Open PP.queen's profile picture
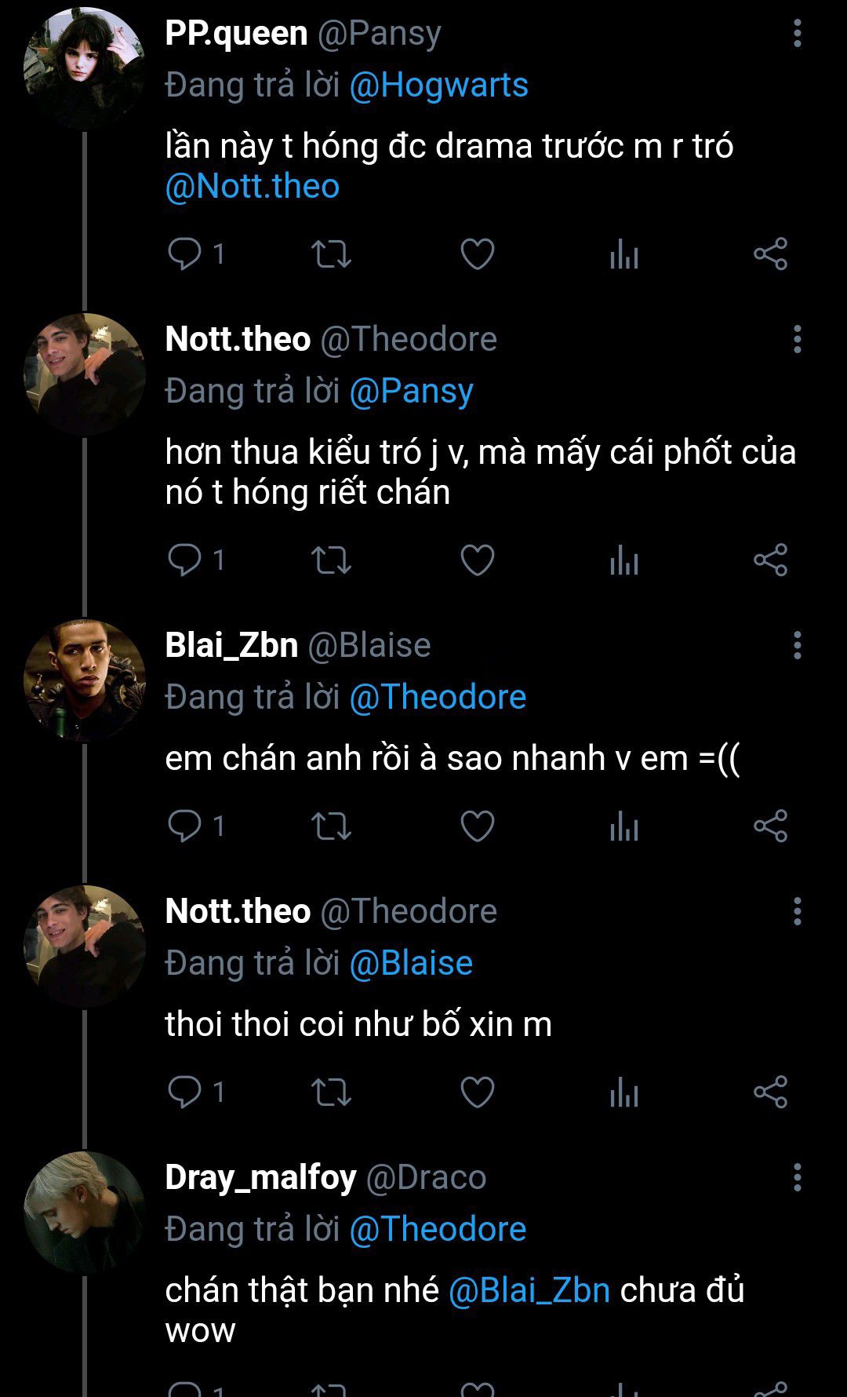This screenshot has width=847, height=1397. coord(84,68)
